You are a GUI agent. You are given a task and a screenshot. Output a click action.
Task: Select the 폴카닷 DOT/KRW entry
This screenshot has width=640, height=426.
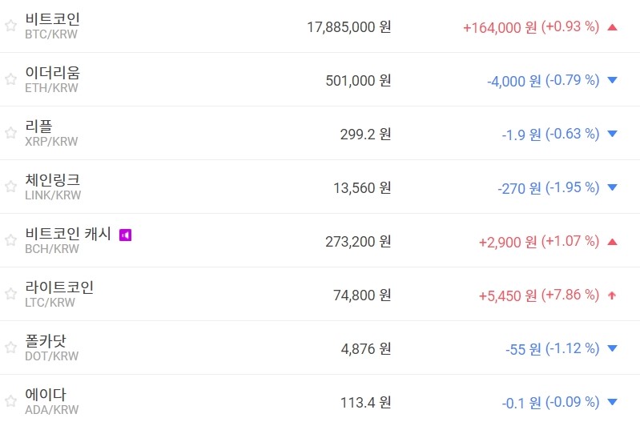[46, 341]
